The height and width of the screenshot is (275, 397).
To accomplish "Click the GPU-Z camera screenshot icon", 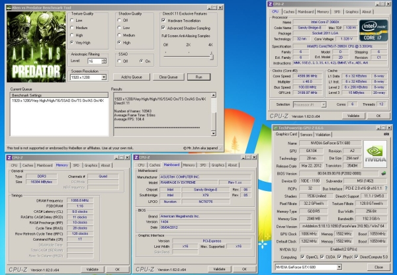I will [x=386, y=134].
